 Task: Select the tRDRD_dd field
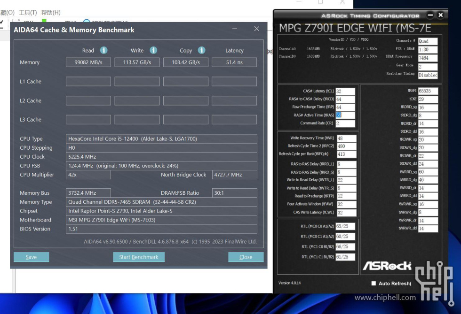tap(428, 132)
